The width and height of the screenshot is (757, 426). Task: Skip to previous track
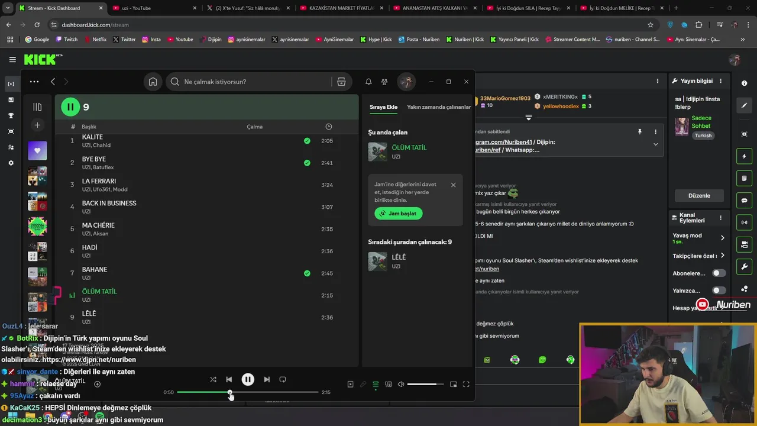point(229,379)
